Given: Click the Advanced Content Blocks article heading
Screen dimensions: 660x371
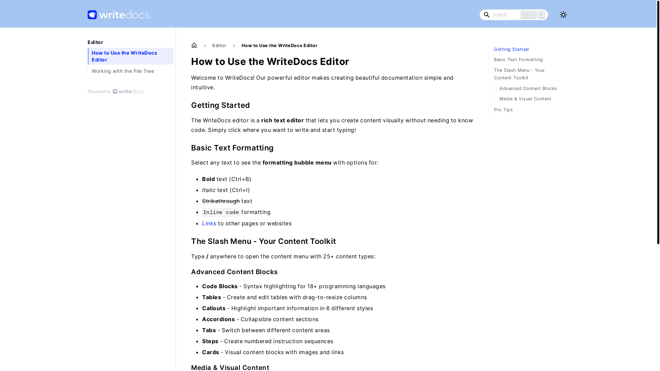Looking at the screenshot, I should tap(234, 272).
